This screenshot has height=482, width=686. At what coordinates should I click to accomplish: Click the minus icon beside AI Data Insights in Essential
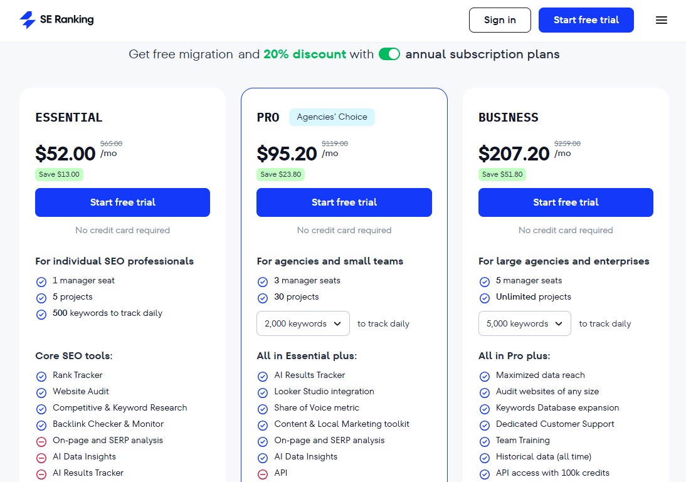point(41,456)
